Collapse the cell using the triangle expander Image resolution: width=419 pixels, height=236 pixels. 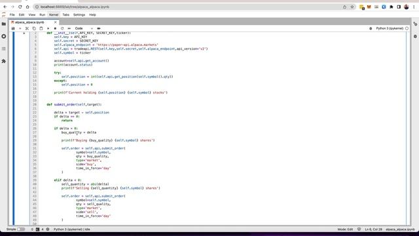24,33
